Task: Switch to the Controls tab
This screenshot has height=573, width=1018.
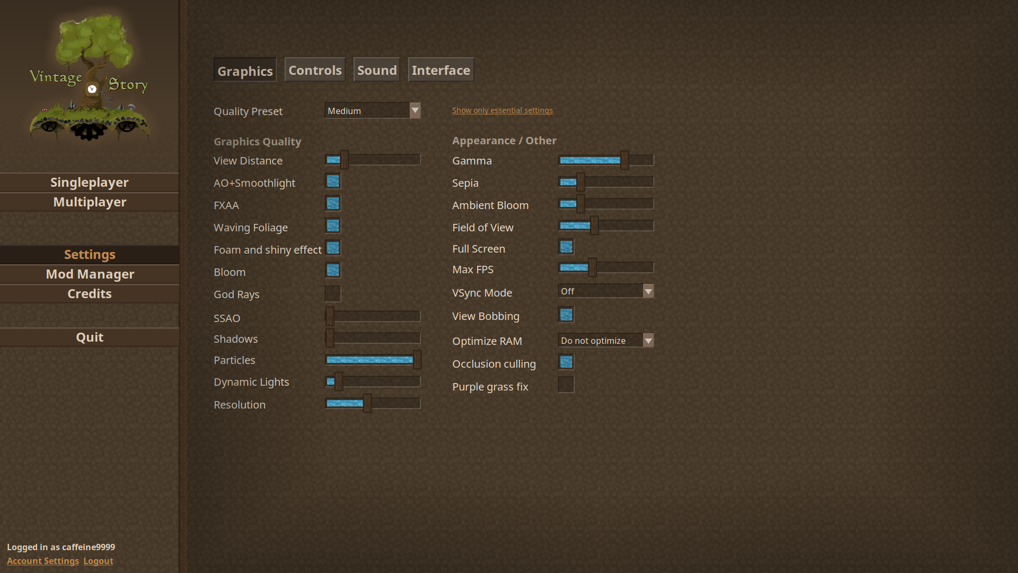Action: 315,70
